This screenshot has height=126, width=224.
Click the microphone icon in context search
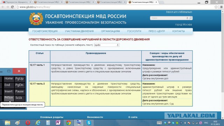pyautogui.click(x=118, y=45)
